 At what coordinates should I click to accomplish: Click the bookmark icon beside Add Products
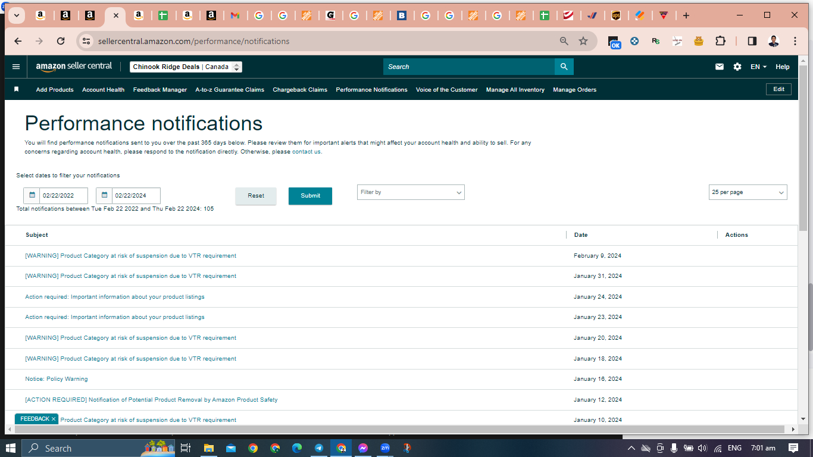[x=17, y=89]
